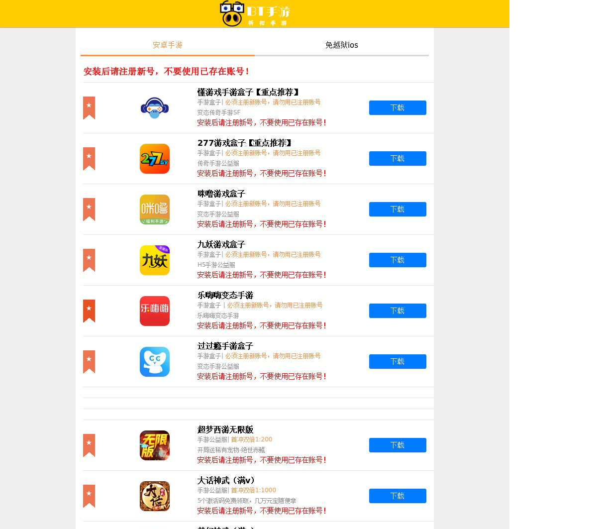Click text 首冲双倍1:200
Image resolution: width=597 pixels, height=529 pixels.
[252, 439]
